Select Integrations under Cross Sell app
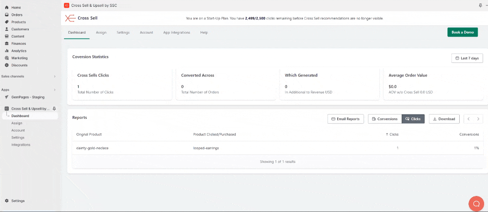Screen dimensions: 488x212 pos(21,145)
